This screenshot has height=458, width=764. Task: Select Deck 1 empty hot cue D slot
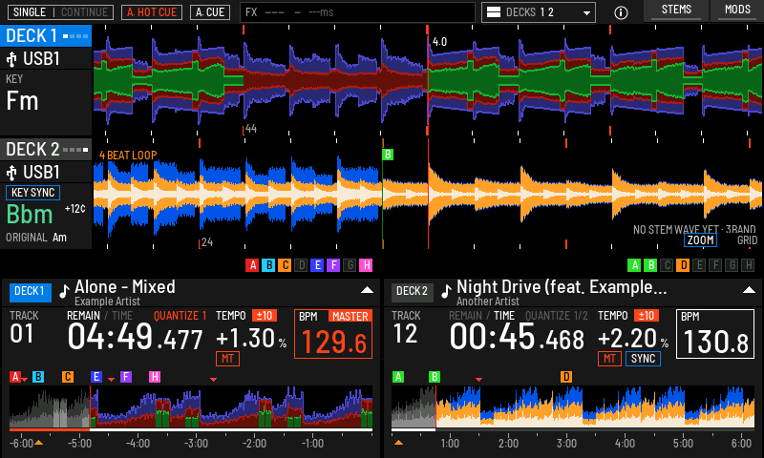point(301,265)
